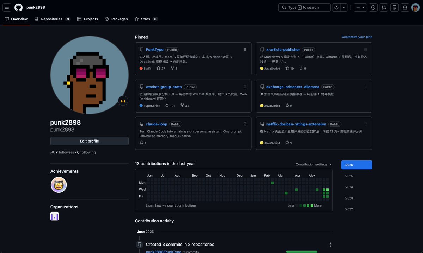The width and height of the screenshot is (423, 253).
Task: Switch to the Stars tab
Action: click(146, 19)
